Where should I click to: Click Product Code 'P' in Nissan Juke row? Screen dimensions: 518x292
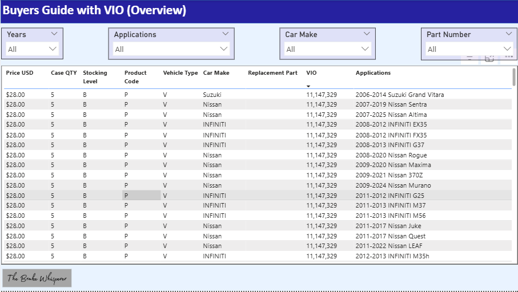(x=126, y=226)
